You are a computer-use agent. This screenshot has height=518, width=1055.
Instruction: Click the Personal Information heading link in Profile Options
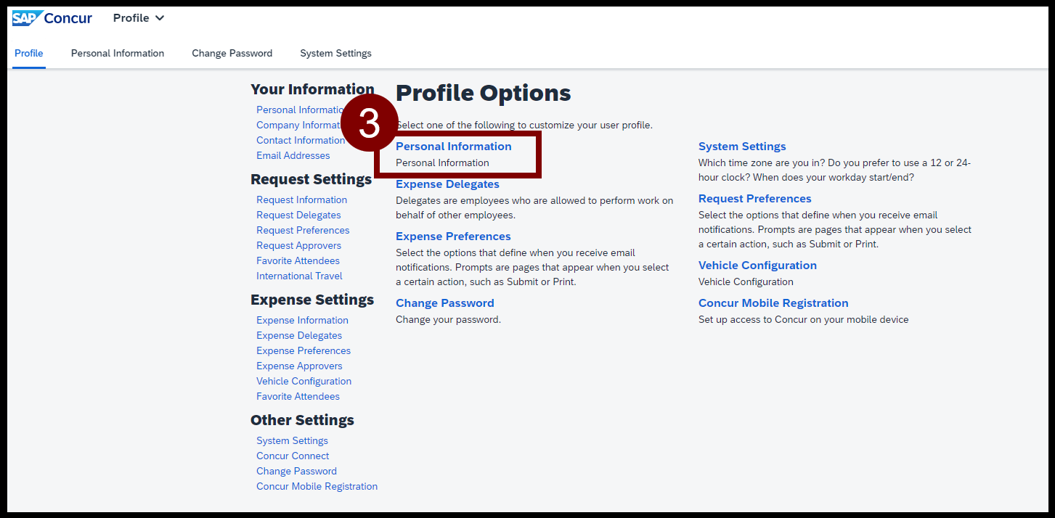point(453,147)
